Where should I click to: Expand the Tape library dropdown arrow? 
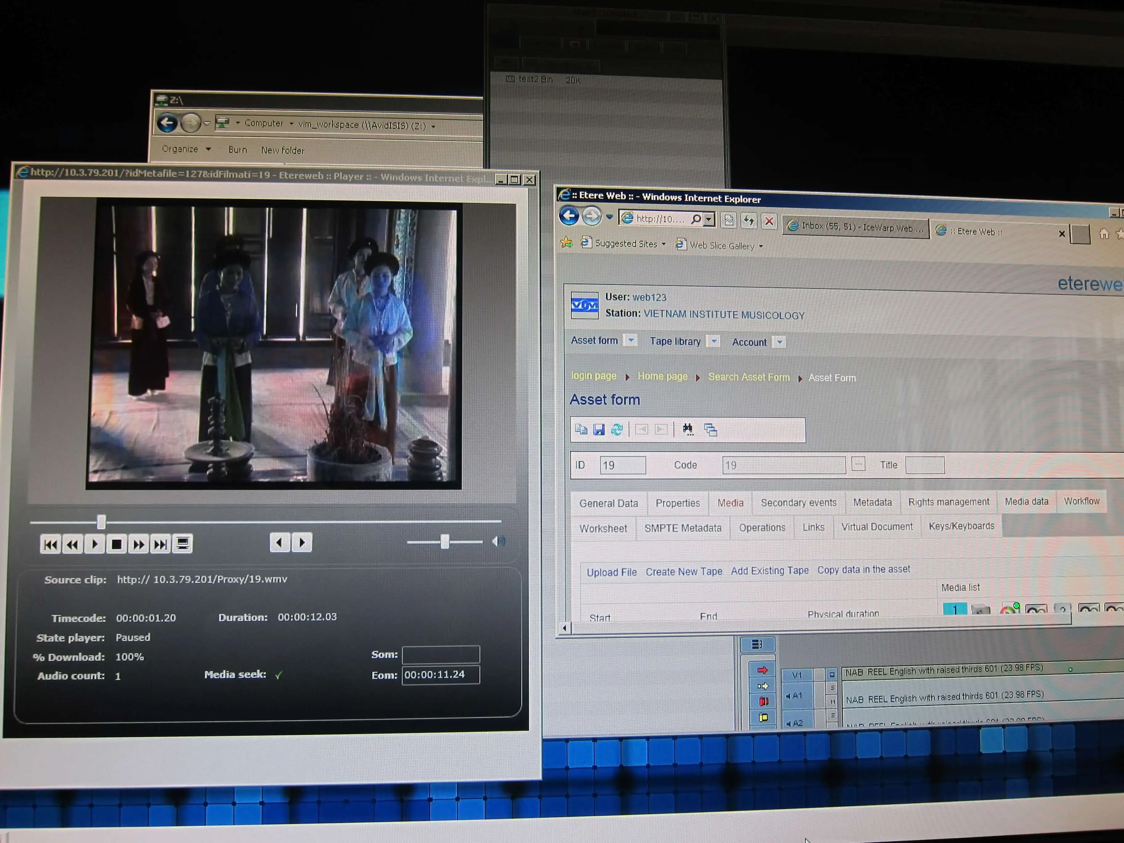pos(714,341)
